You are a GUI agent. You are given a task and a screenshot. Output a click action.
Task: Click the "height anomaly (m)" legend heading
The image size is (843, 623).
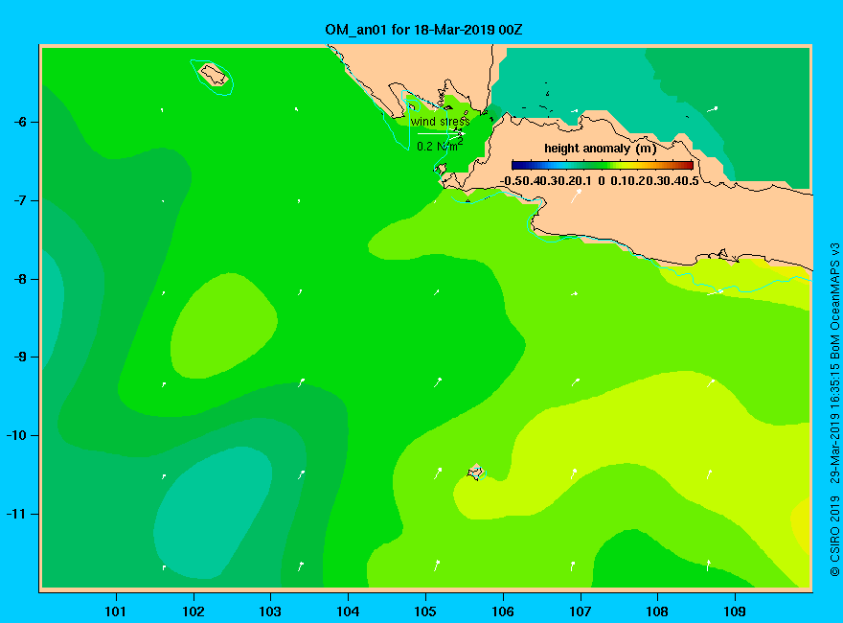coord(601,149)
